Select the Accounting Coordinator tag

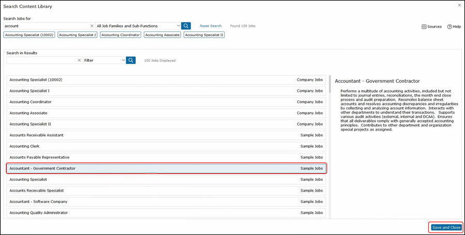tap(120, 35)
